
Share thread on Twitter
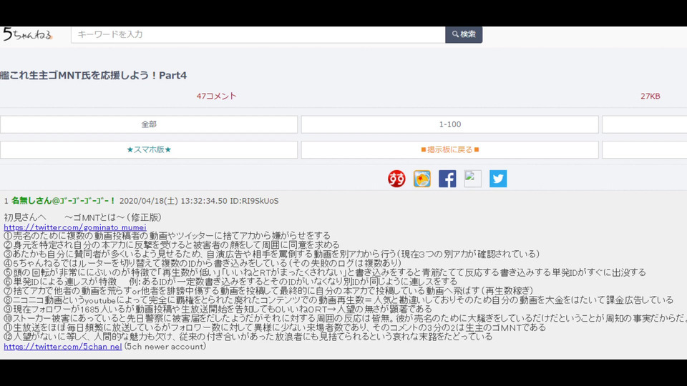point(498,179)
